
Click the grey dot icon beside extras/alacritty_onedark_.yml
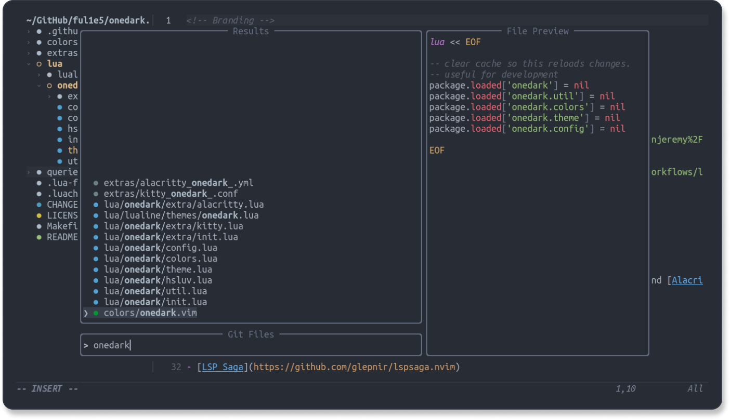[x=96, y=183]
